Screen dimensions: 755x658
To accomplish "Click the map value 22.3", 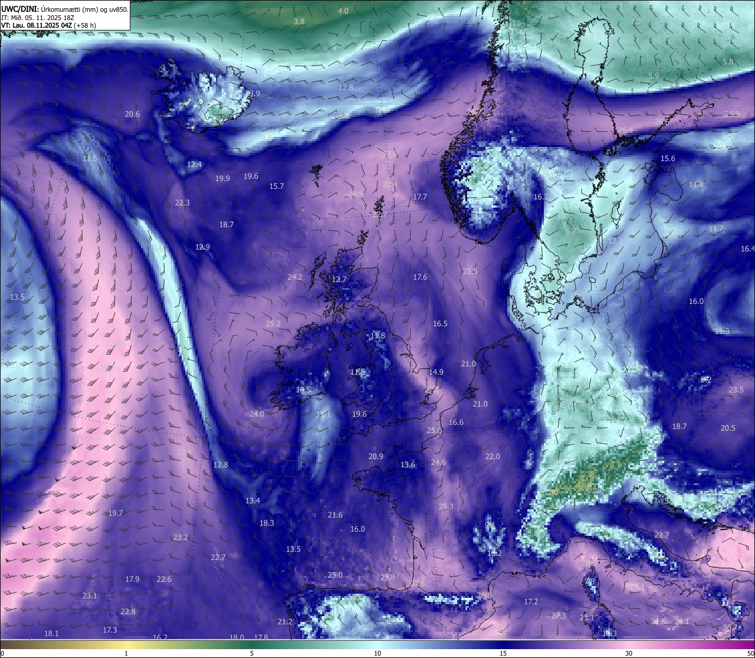I will (x=182, y=203).
